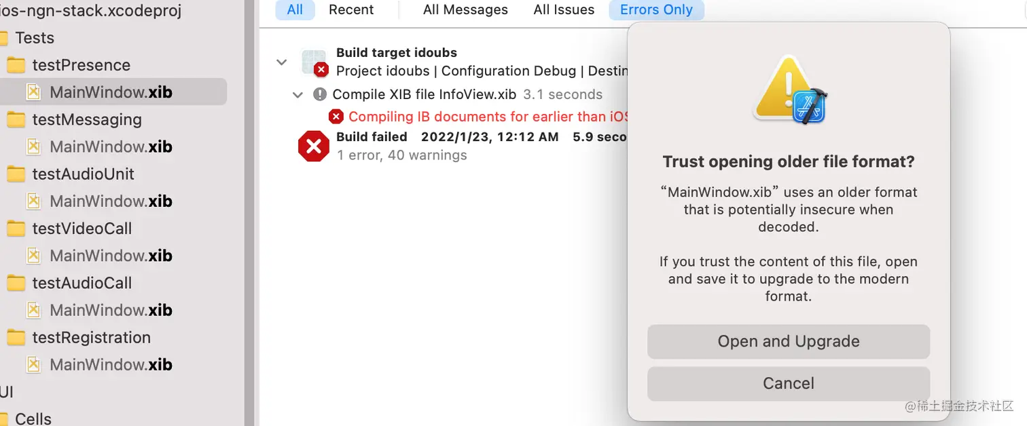The width and height of the screenshot is (1027, 426).
Task: Click the Open and Upgrade button
Action: pos(788,341)
